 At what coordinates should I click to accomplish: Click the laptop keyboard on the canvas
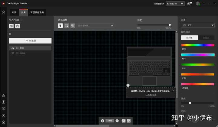[x=149, y=68]
